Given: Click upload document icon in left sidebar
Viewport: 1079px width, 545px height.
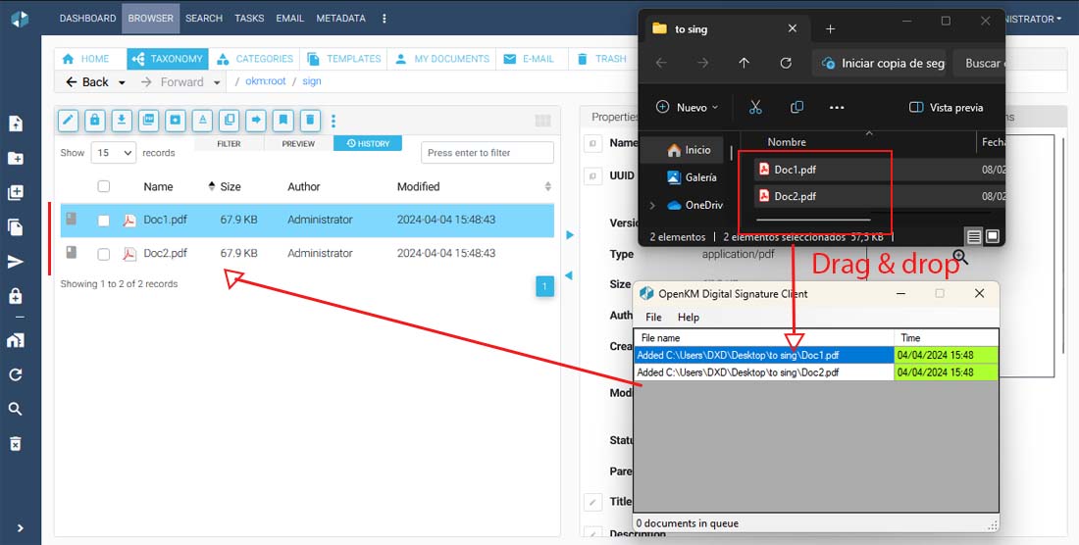Looking at the screenshot, I should [15, 124].
